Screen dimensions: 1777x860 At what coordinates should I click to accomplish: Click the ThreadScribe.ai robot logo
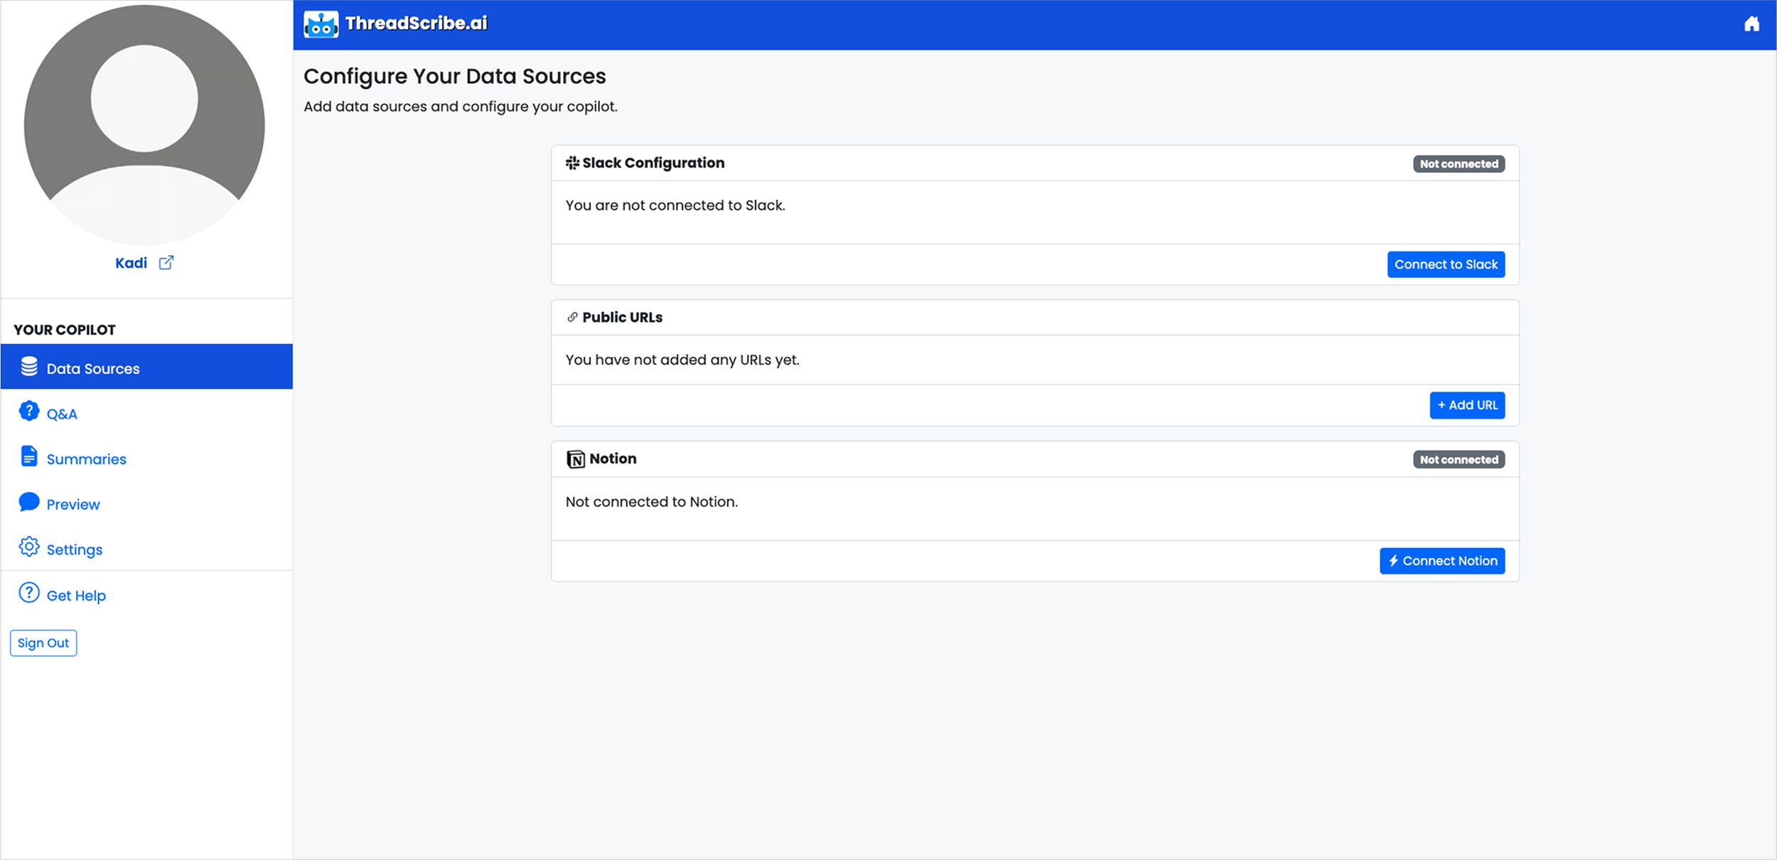321,24
